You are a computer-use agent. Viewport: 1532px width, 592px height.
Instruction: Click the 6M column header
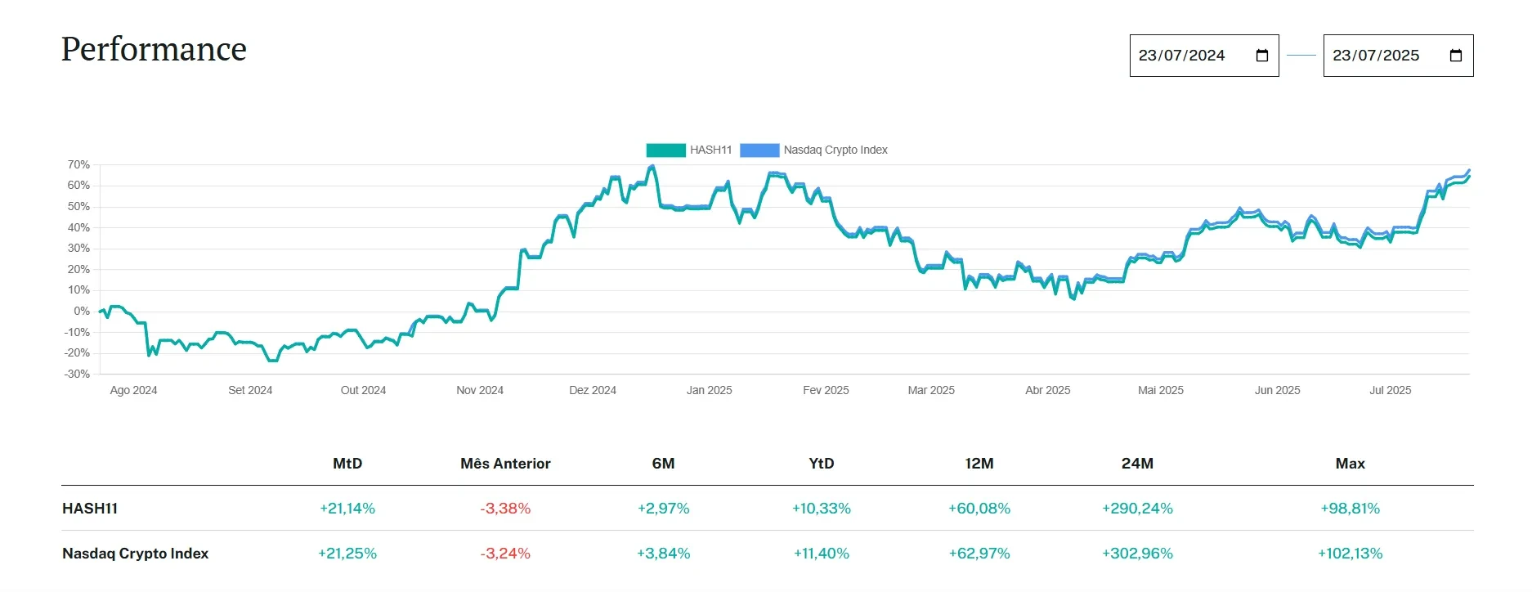(663, 464)
